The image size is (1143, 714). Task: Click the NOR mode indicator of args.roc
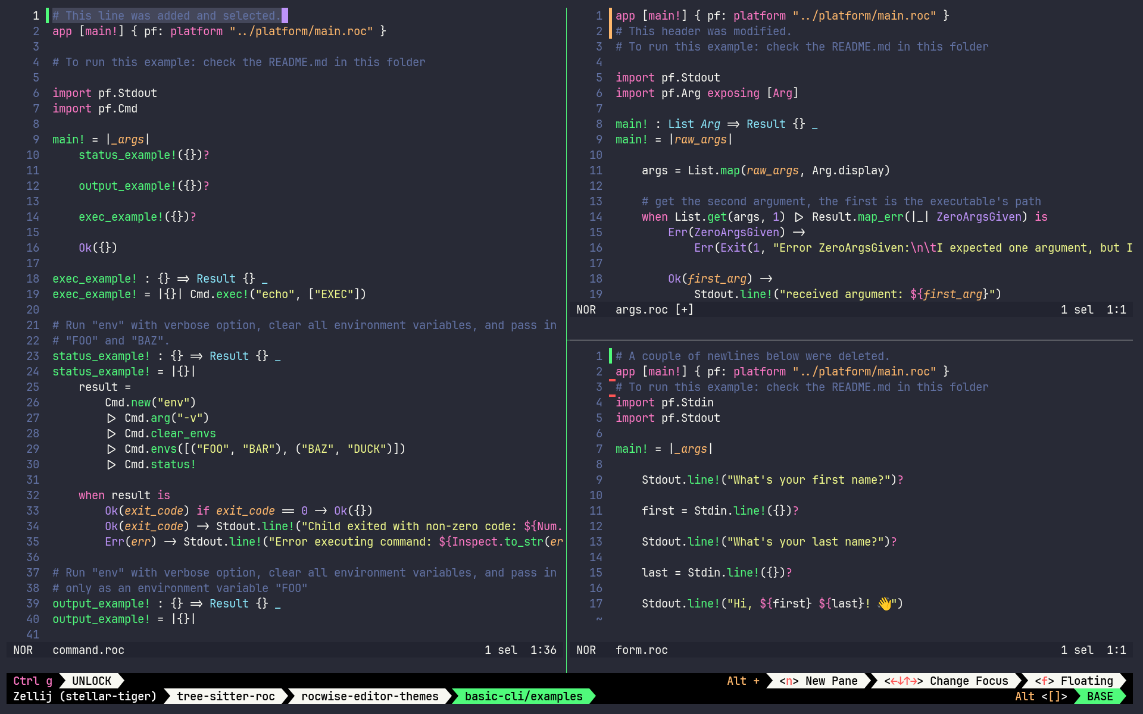[586, 309]
